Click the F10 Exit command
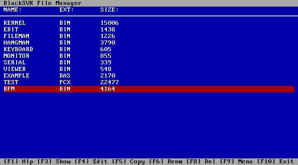This screenshot has width=298, height=165. 275,162
